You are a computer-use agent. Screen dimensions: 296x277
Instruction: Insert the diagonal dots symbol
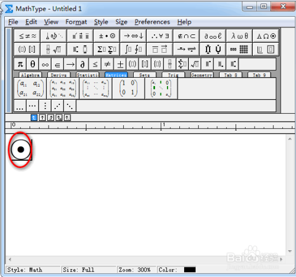[70, 106]
